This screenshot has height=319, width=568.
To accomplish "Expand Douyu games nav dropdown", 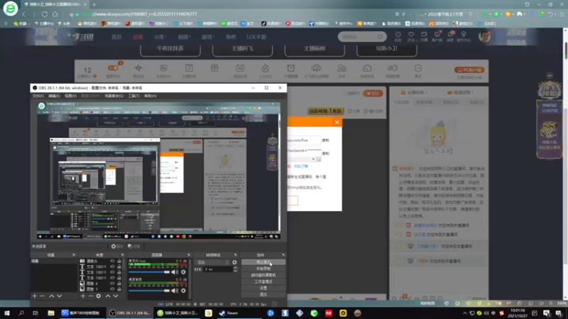I will (x=208, y=37).
